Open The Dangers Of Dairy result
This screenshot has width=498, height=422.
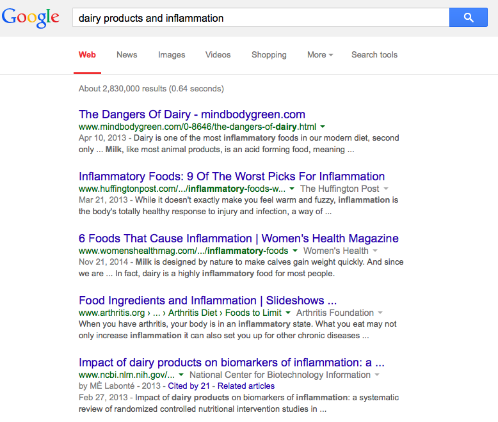[x=192, y=114]
